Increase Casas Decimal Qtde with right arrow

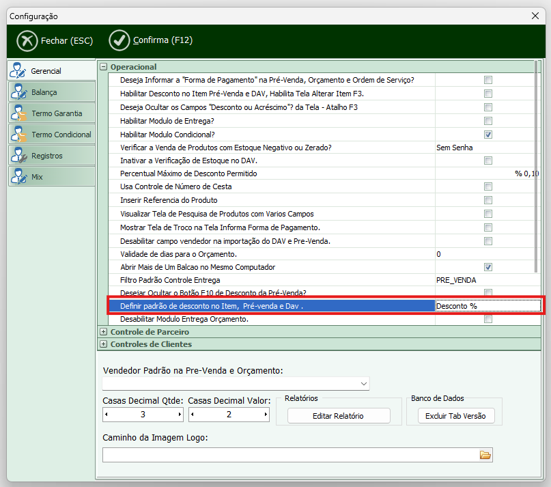[x=180, y=415]
